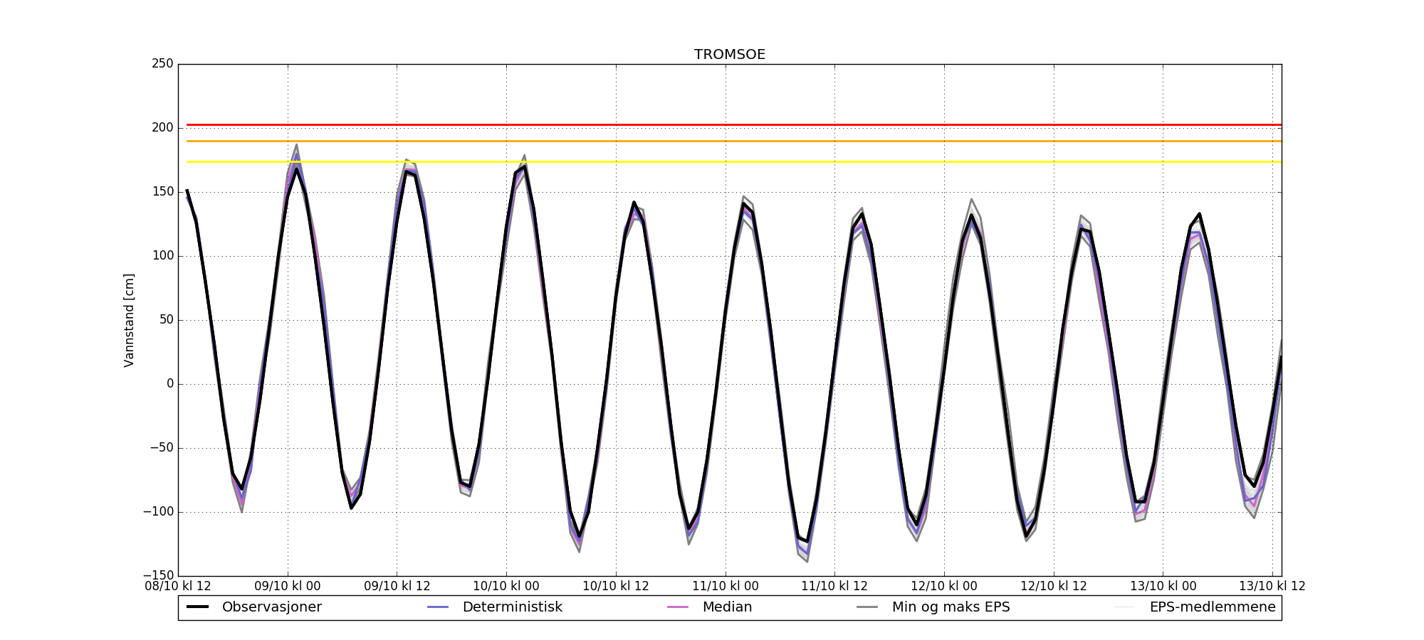Image resolution: width=1424 pixels, height=640 pixels.
Task: Click the 10/10 kl 12 x-axis tick label
Action: (616, 587)
